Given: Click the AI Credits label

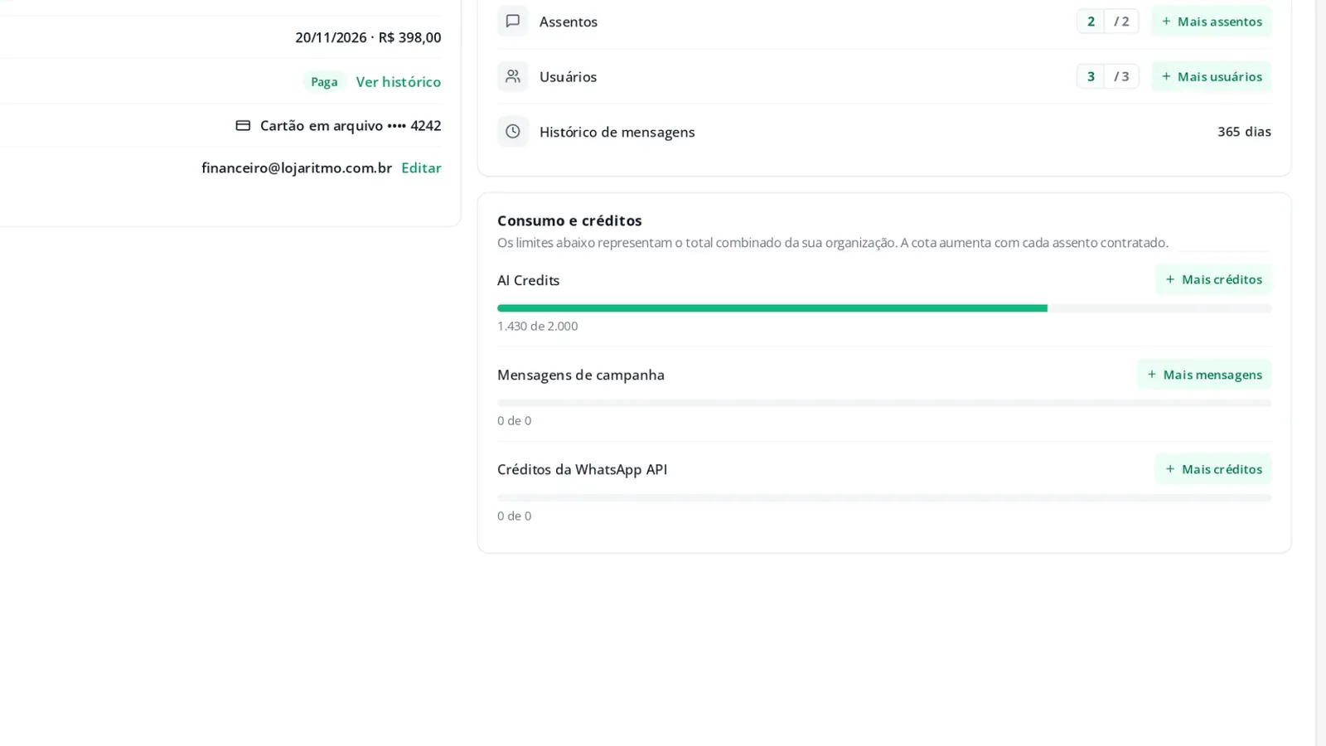Looking at the screenshot, I should (x=529, y=280).
